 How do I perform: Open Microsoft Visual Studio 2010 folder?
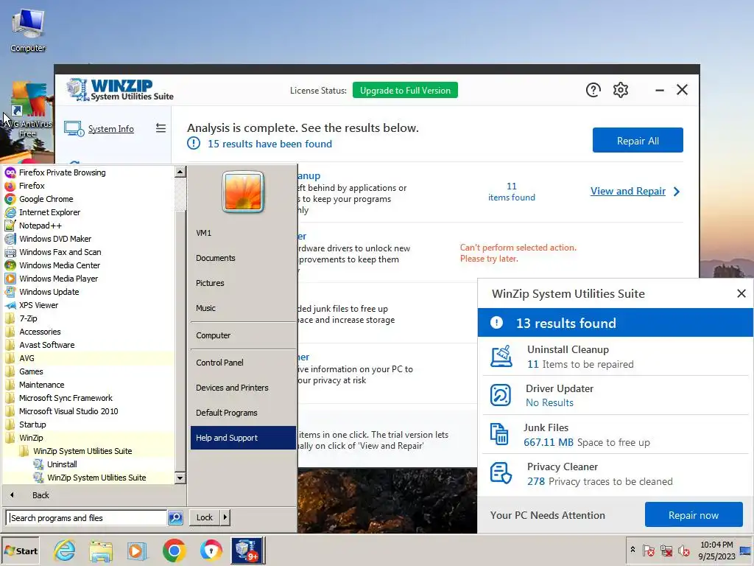[68, 411]
